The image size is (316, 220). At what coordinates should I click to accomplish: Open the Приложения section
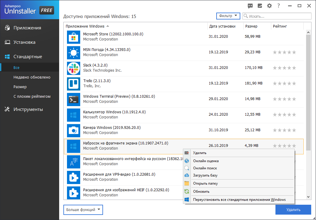(30, 28)
